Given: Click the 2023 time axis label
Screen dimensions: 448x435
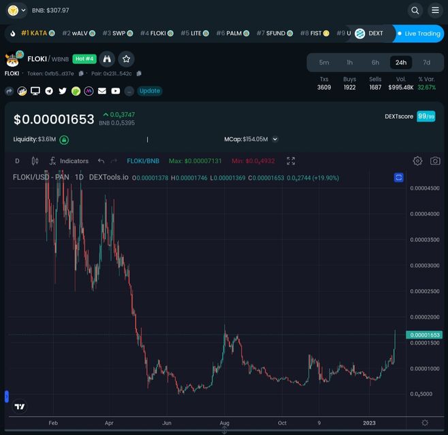Looking at the screenshot, I should (x=369, y=423).
